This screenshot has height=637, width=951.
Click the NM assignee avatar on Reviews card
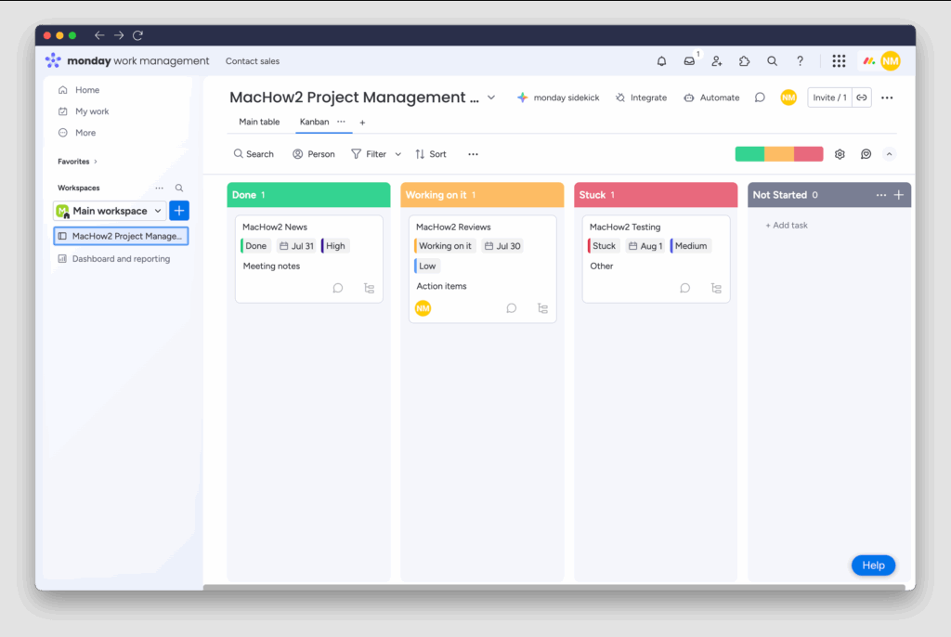423,308
